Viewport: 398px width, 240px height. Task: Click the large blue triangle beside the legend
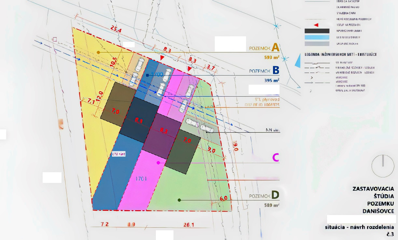[298, 61]
